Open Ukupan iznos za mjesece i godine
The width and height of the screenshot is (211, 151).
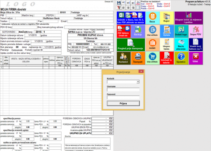[188, 18]
